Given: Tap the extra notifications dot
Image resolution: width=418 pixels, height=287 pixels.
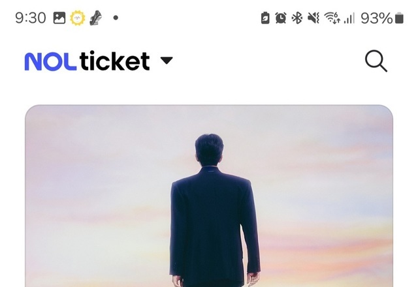Looking at the screenshot, I should (116, 18).
